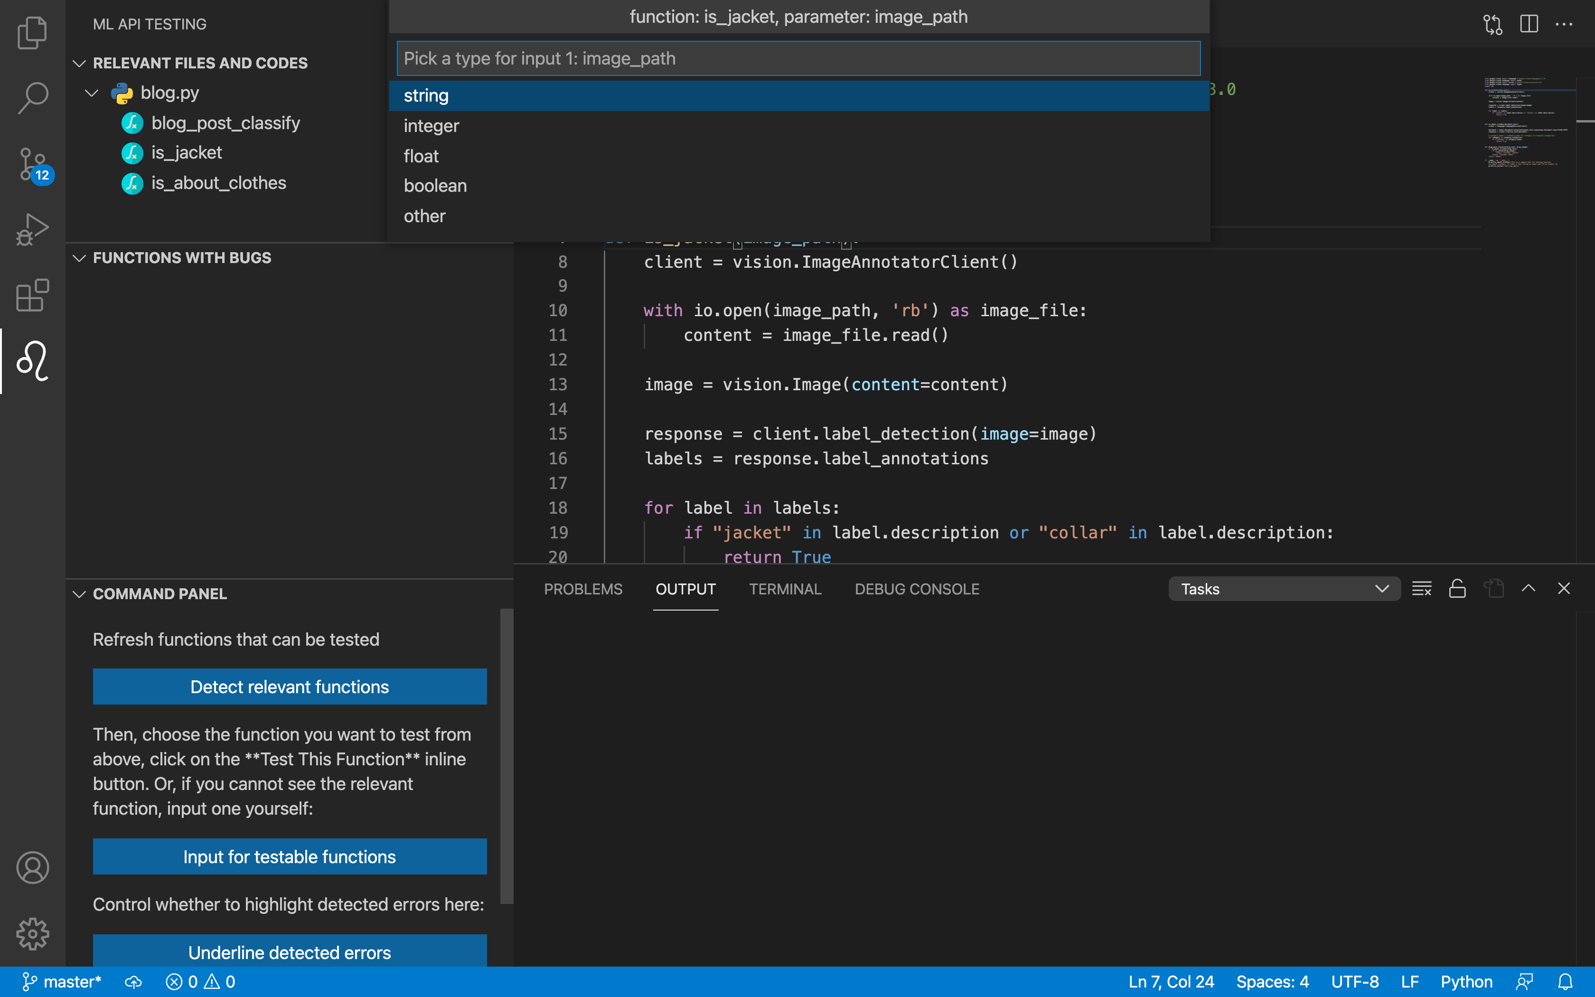Open the Search view icon
Viewport: 1595px width, 997px height.
(x=32, y=98)
